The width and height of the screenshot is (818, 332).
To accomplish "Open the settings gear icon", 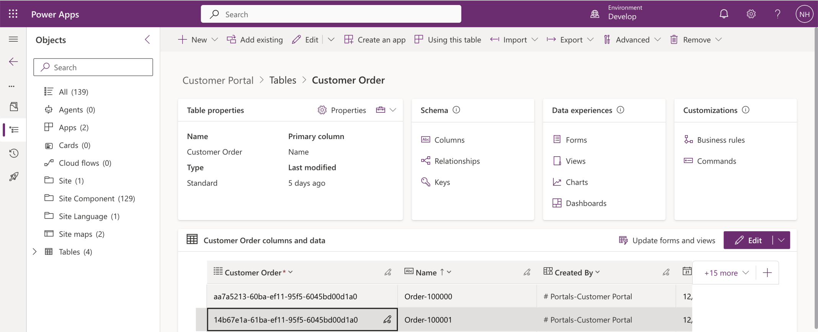I will [751, 14].
